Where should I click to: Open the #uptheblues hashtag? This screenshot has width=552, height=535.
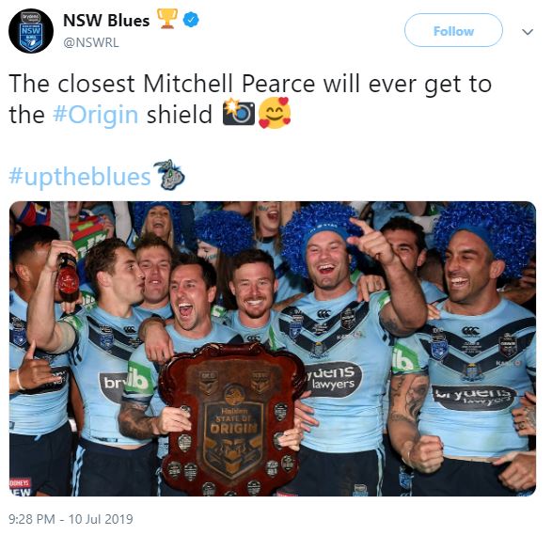[80, 176]
